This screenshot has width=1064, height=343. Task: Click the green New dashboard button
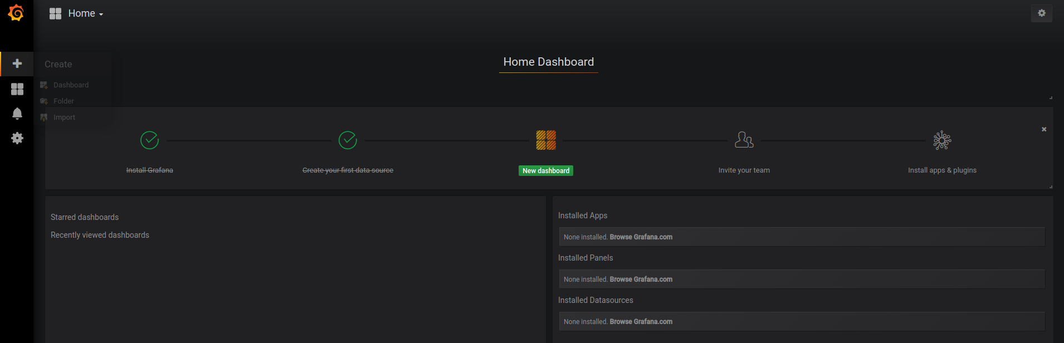coord(546,171)
